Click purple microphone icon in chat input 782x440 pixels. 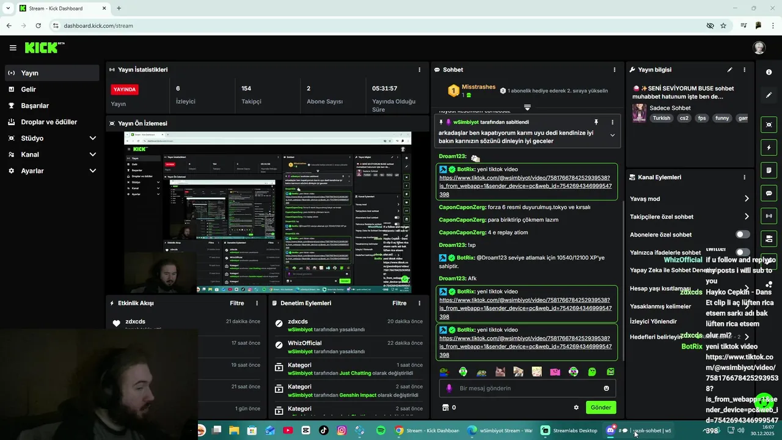click(x=449, y=388)
